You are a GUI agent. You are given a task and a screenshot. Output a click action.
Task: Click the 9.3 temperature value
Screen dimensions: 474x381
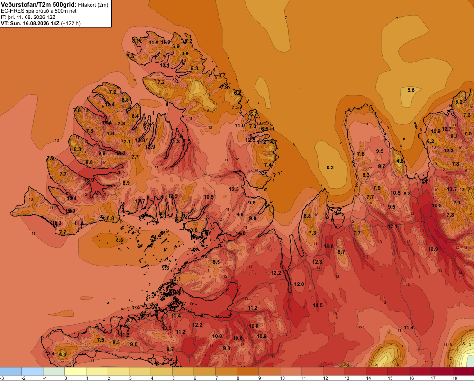[x=165, y=267]
